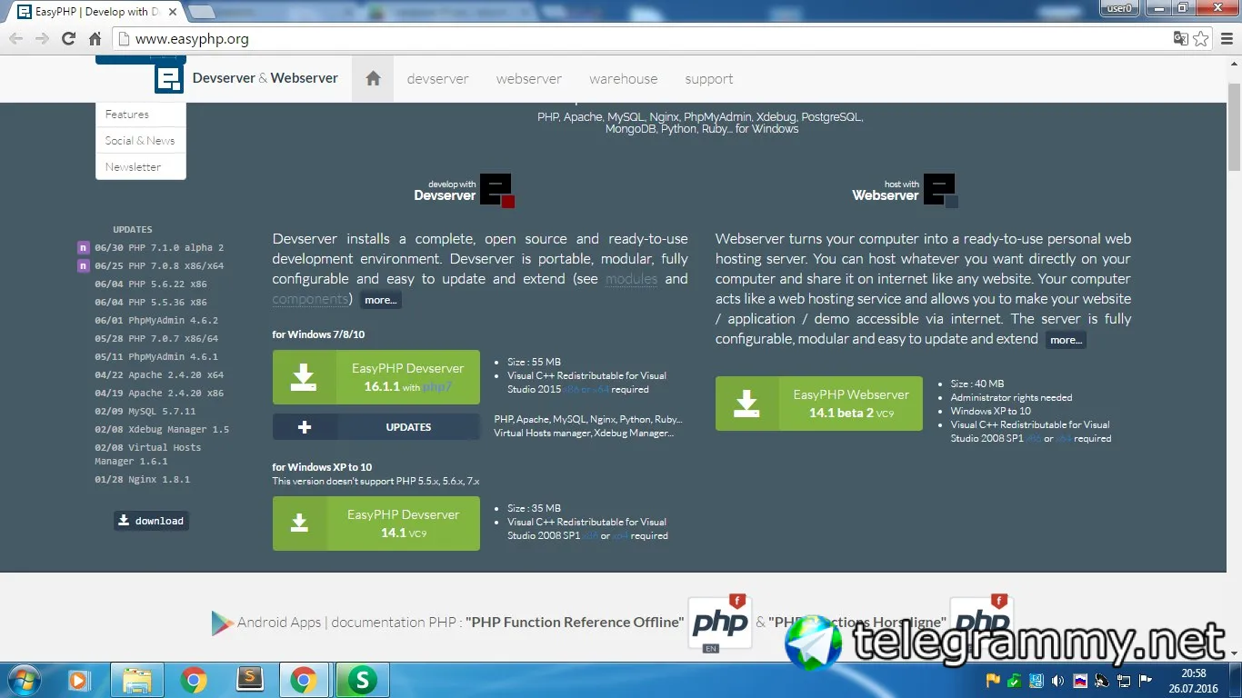Go back using the browser back arrow
This screenshot has height=698, width=1242.
[15, 39]
